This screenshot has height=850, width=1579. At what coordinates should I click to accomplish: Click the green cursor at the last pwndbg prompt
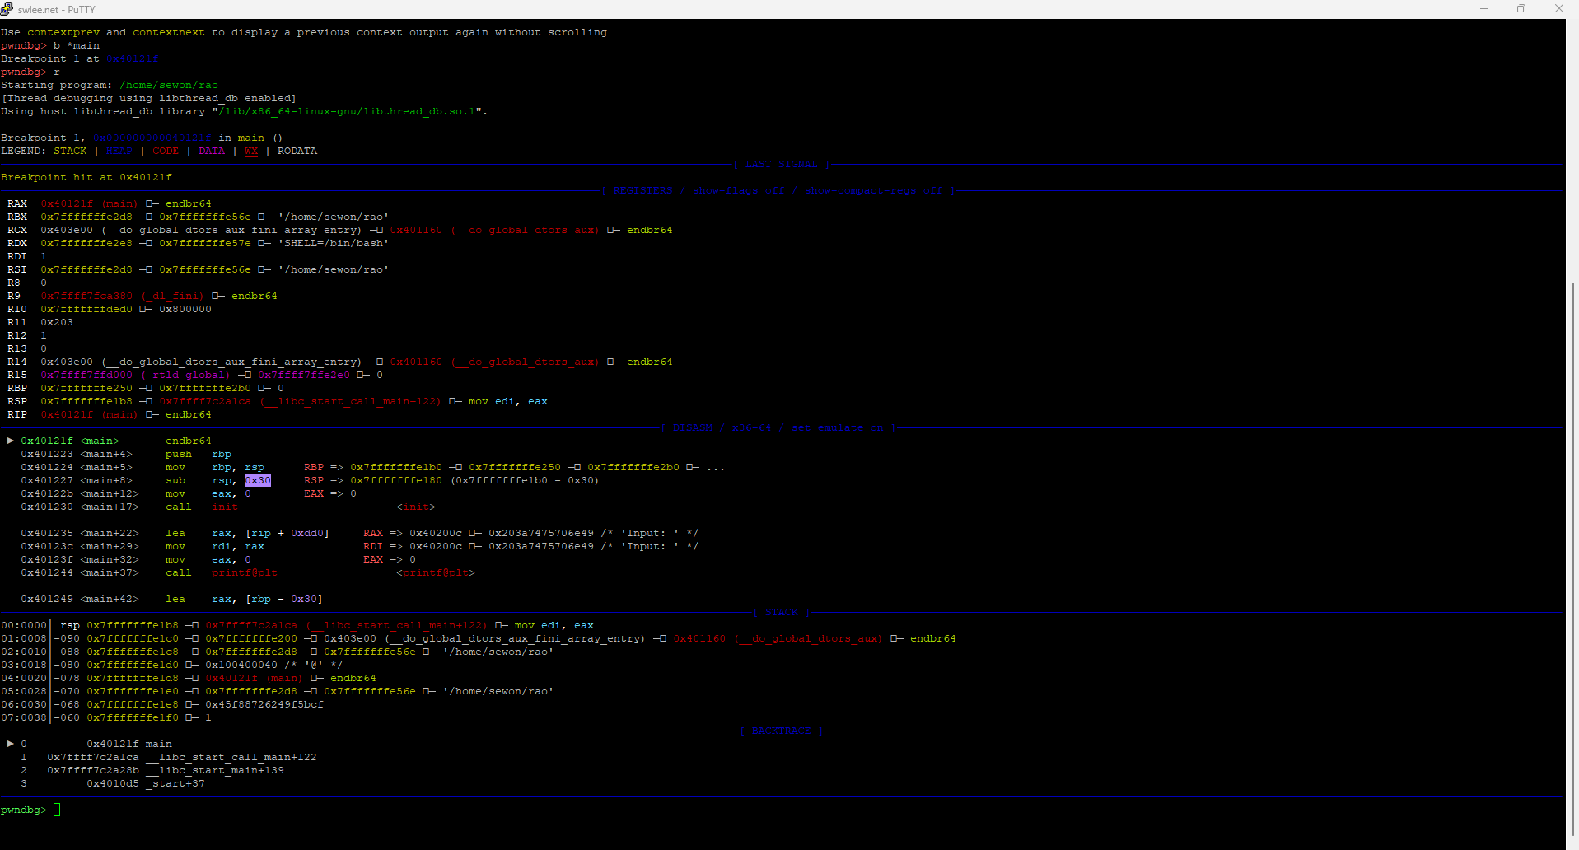[57, 810]
